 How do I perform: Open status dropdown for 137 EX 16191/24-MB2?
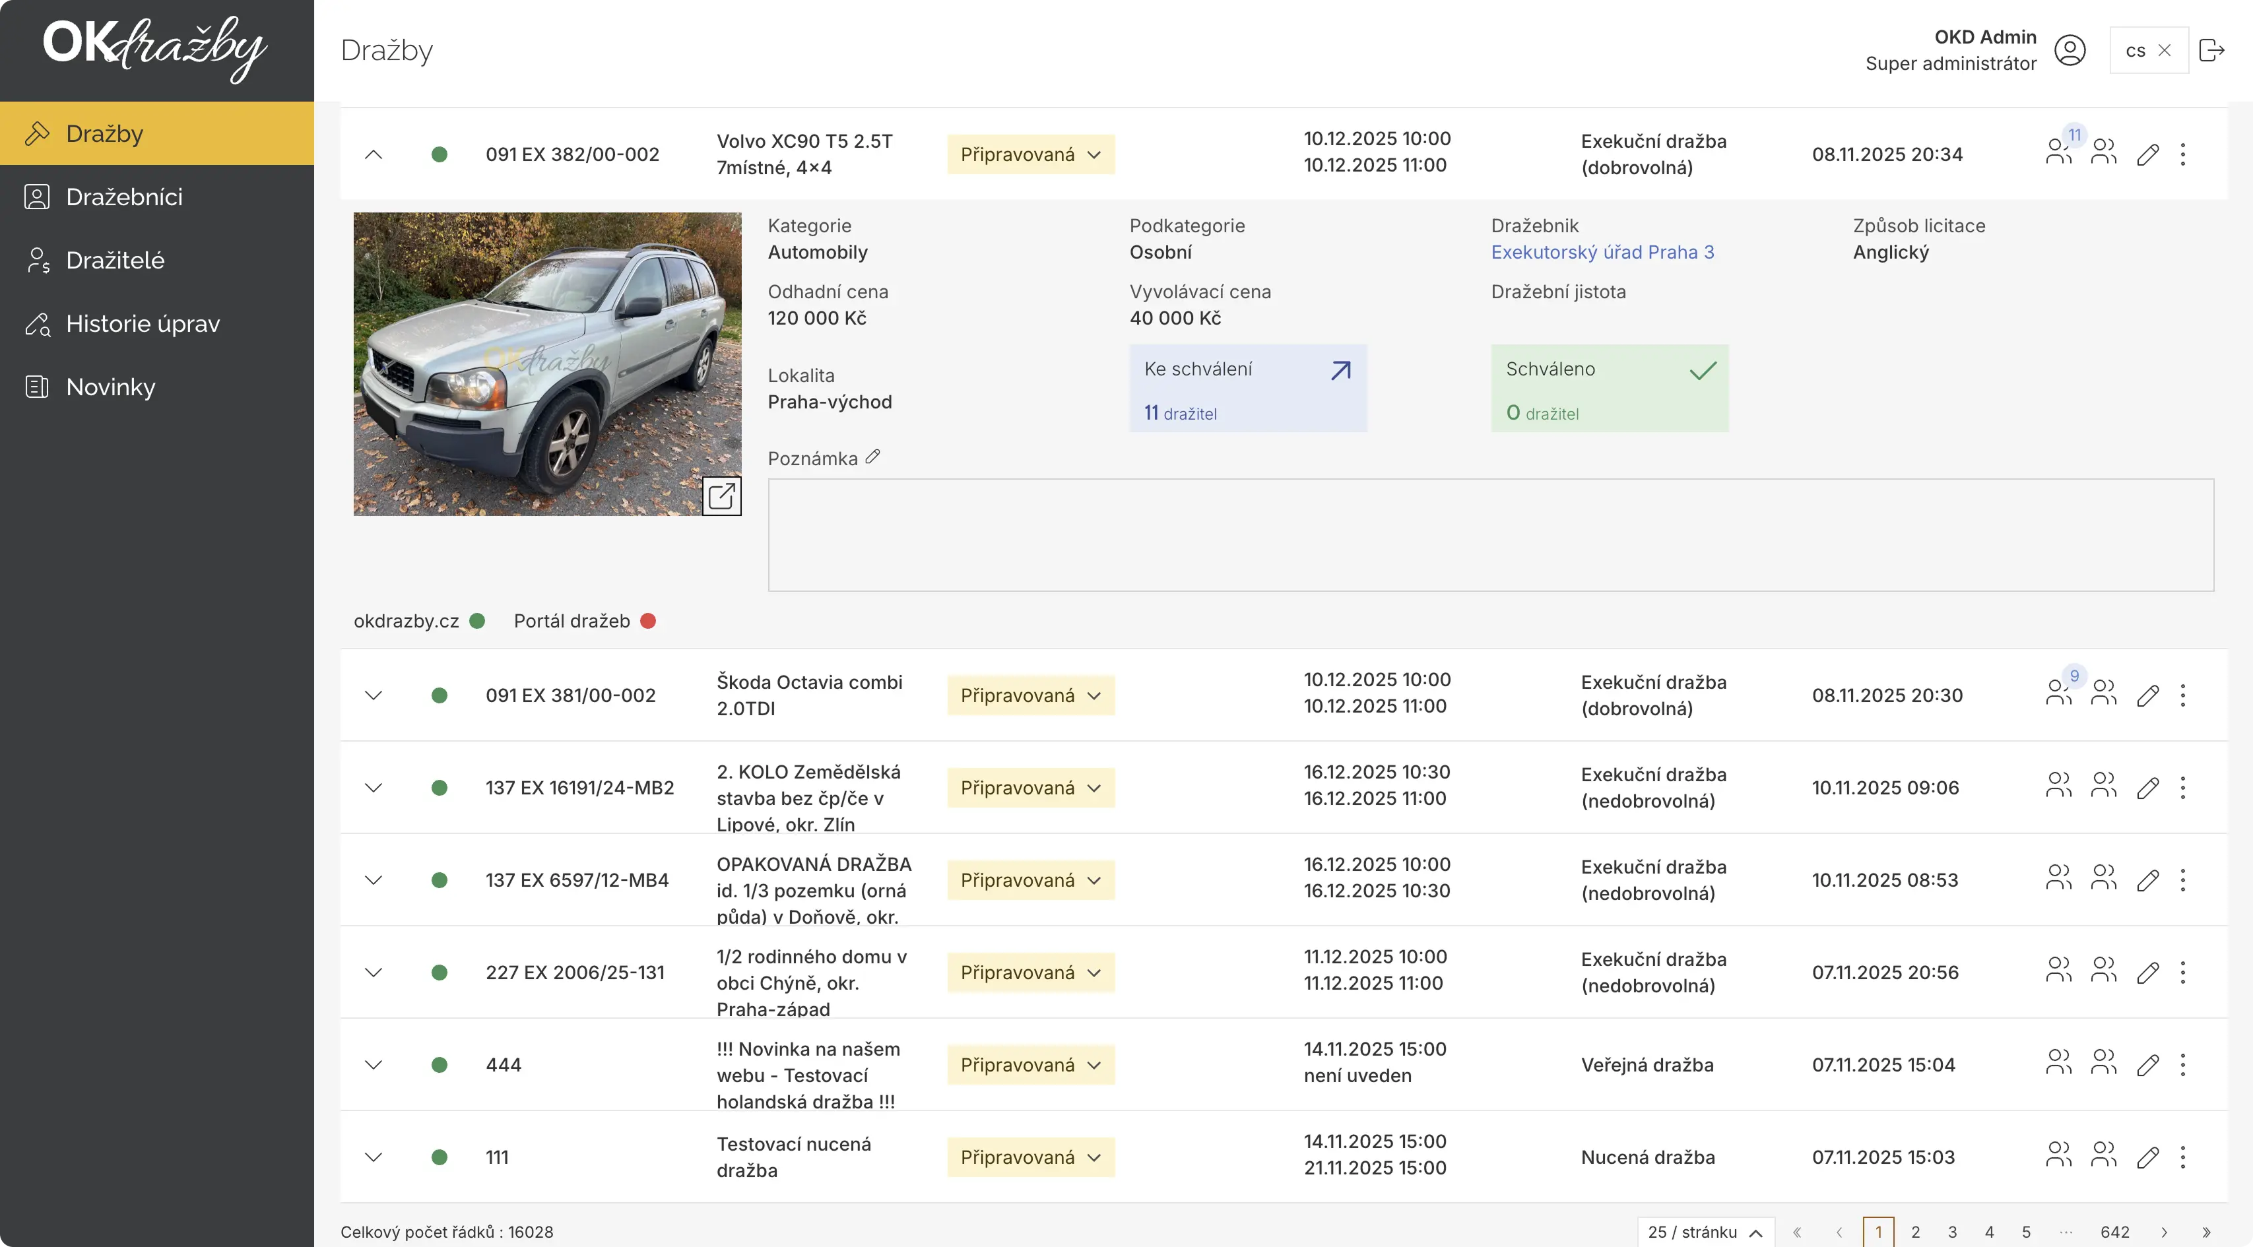coord(1030,788)
